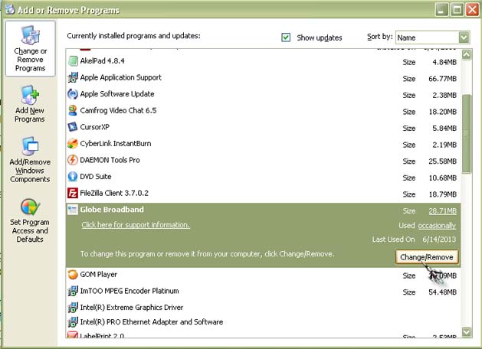The height and width of the screenshot is (349, 482).
Task: Click the list scrollbar down arrow
Action: (467, 331)
